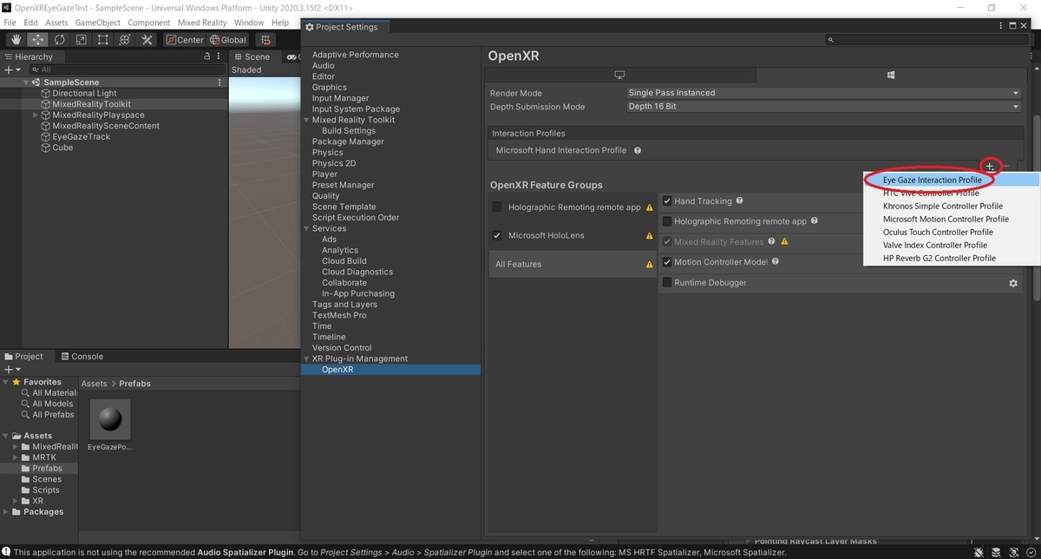Open the Render Mode dropdown
The width and height of the screenshot is (1041, 559).
click(x=823, y=93)
